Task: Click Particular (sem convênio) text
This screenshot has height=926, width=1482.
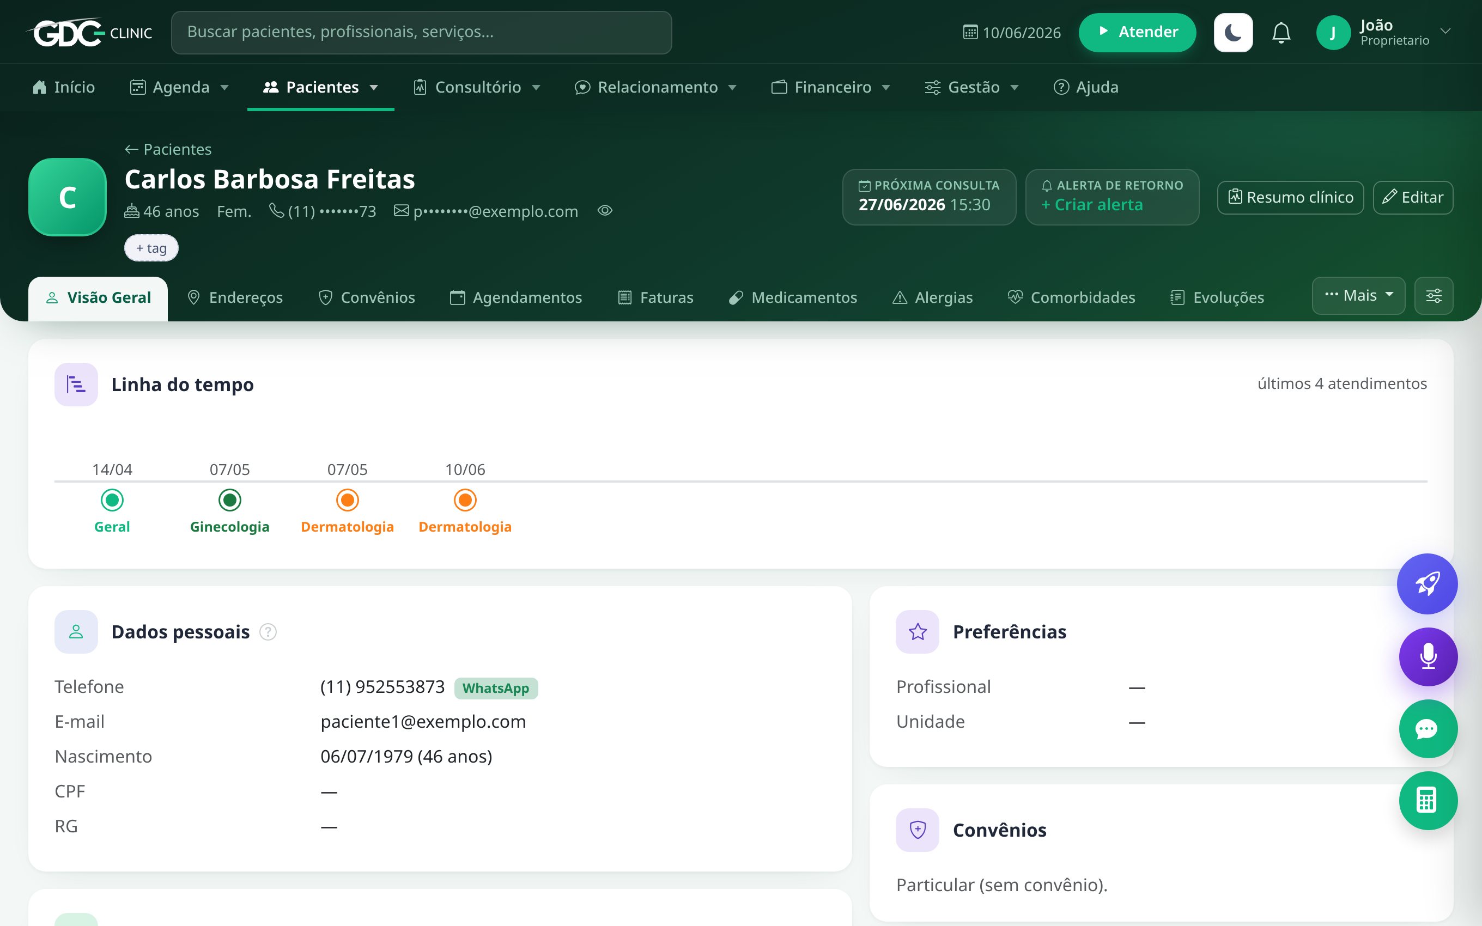Action: pyautogui.click(x=1002, y=885)
